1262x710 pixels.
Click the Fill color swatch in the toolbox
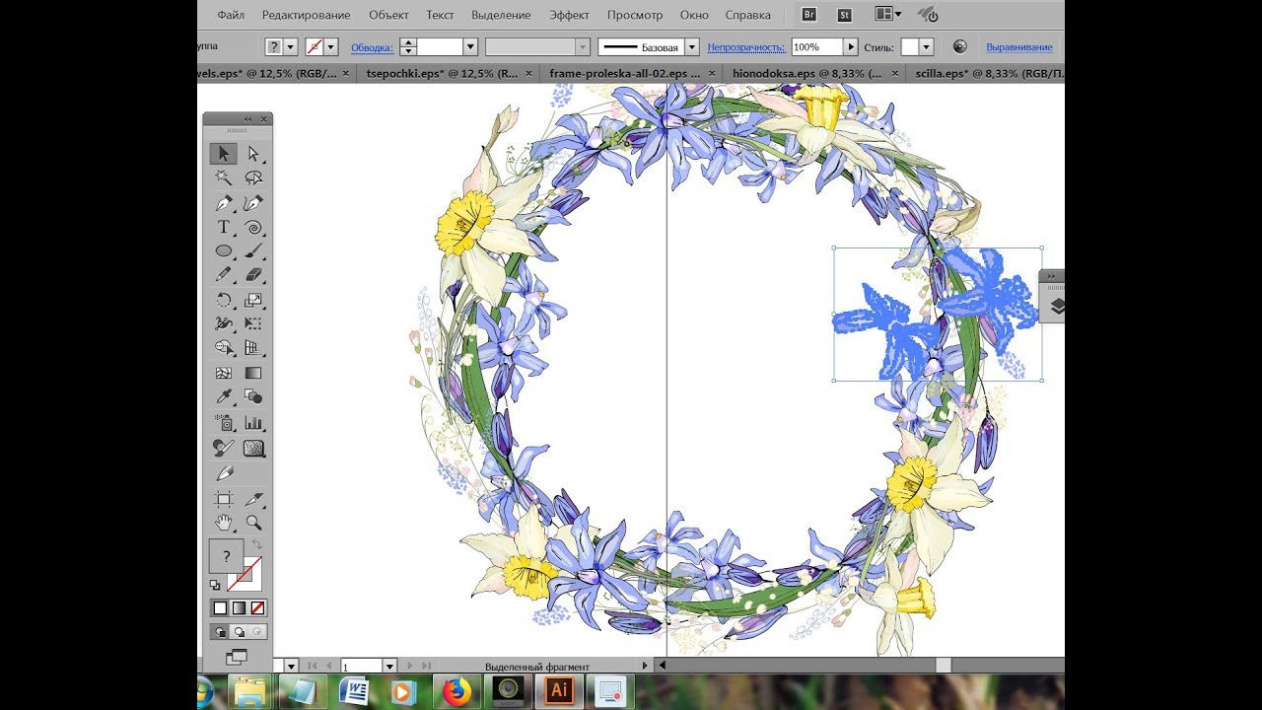(226, 556)
